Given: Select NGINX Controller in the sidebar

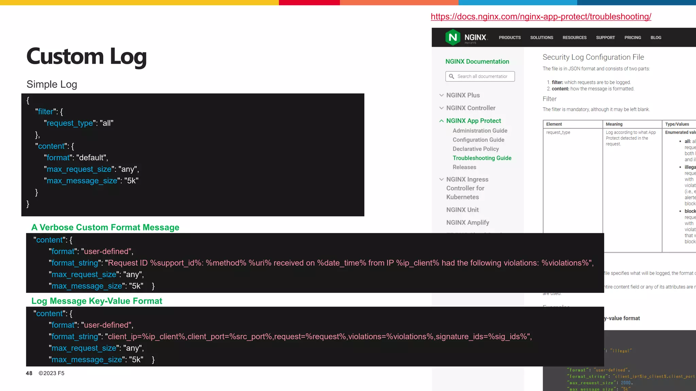Looking at the screenshot, I should coord(471,108).
